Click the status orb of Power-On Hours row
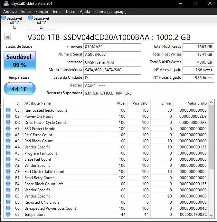The image size is (217, 222). (8, 116)
